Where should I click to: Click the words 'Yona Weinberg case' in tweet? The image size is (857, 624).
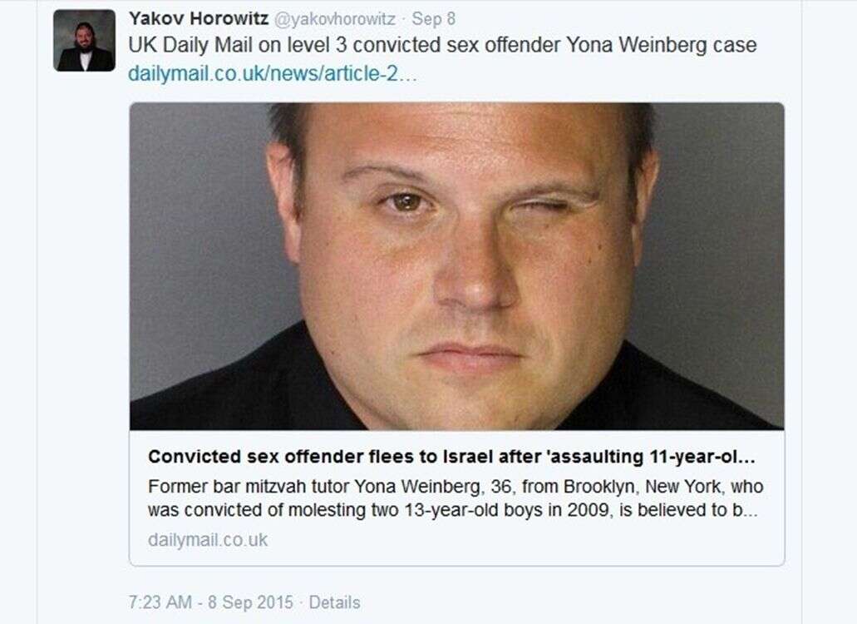tap(662, 45)
